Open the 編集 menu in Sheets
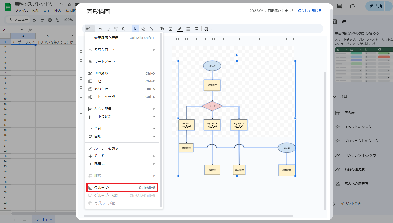393x223 pixels. (x=36, y=11)
